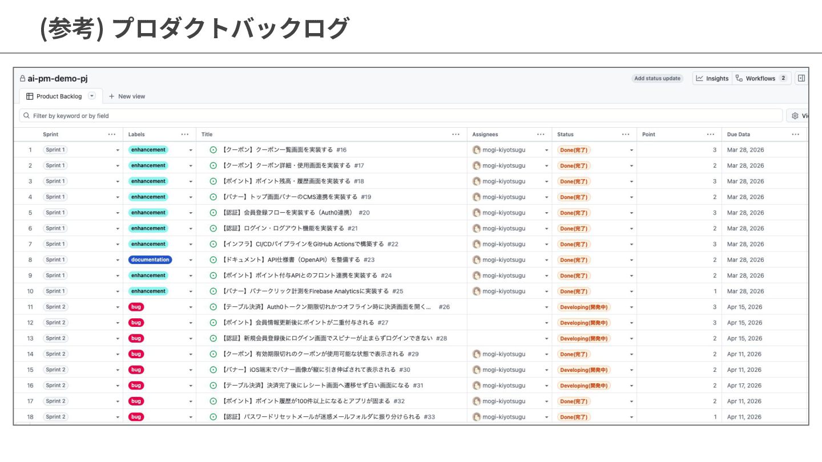Viewport: 822px width, 462px height.
Task: Click the red bug label in row 11
Action: (x=136, y=307)
